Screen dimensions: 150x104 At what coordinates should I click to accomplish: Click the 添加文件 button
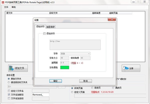tap(18, 68)
